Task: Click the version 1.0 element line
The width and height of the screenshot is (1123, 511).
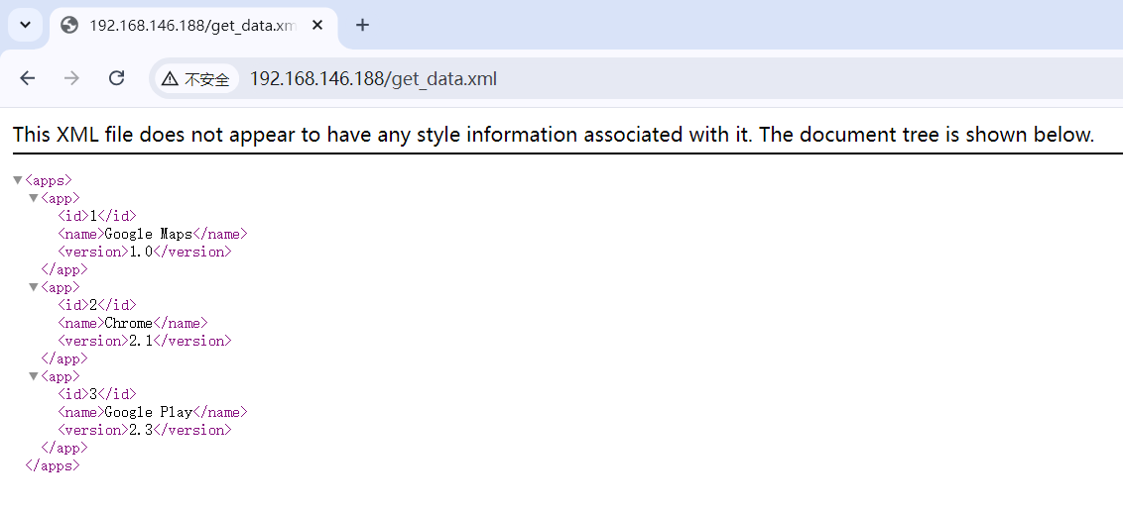Action: 144,252
